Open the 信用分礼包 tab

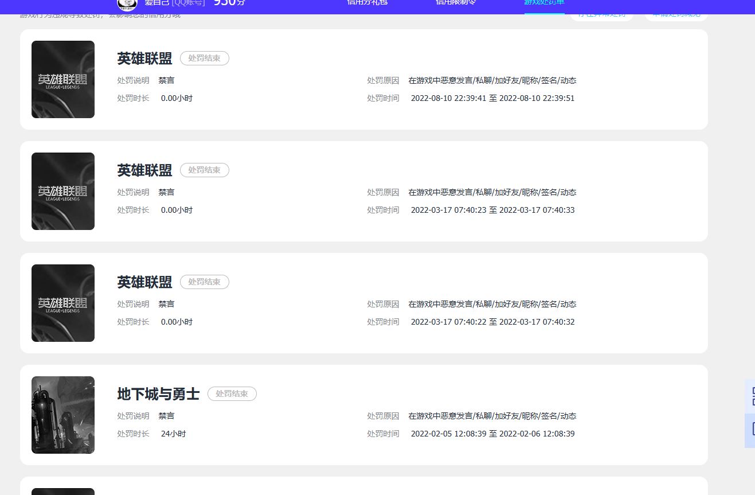367,3
